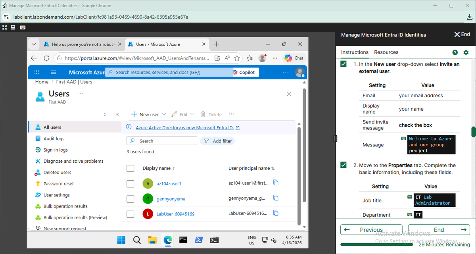Check the LabUser-60945169 row checkbox
Screen dimensions: 476x254
tap(131, 214)
